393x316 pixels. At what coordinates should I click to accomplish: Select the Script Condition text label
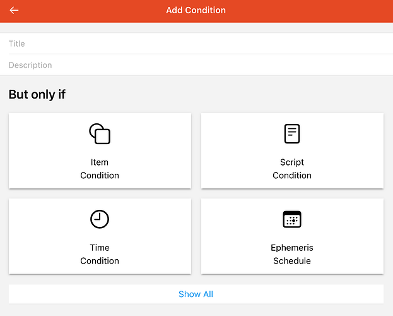point(292,169)
